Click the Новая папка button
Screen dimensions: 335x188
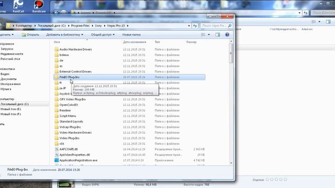pyautogui.click(x=131, y=34)
